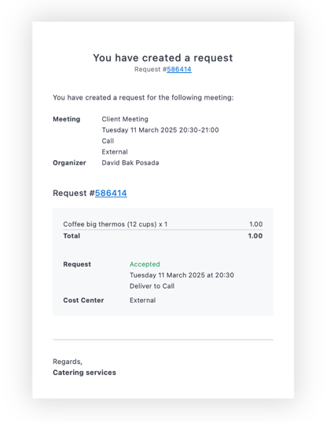
Task: Click the Organizer label
Action: tap(69, 163)
